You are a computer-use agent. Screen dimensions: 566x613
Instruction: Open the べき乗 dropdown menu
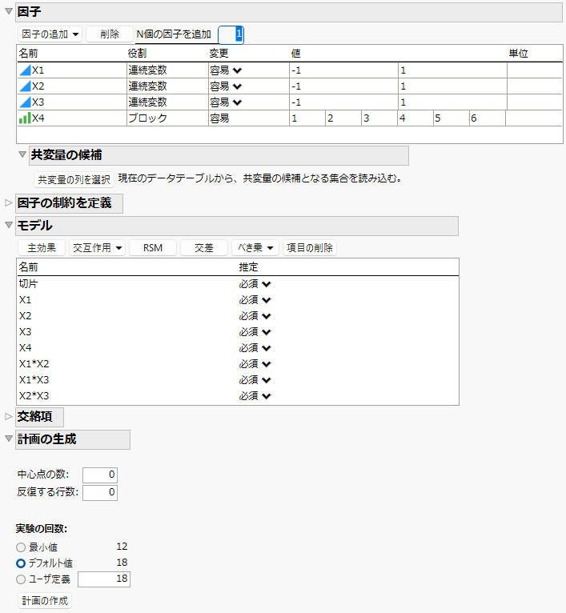255,248
